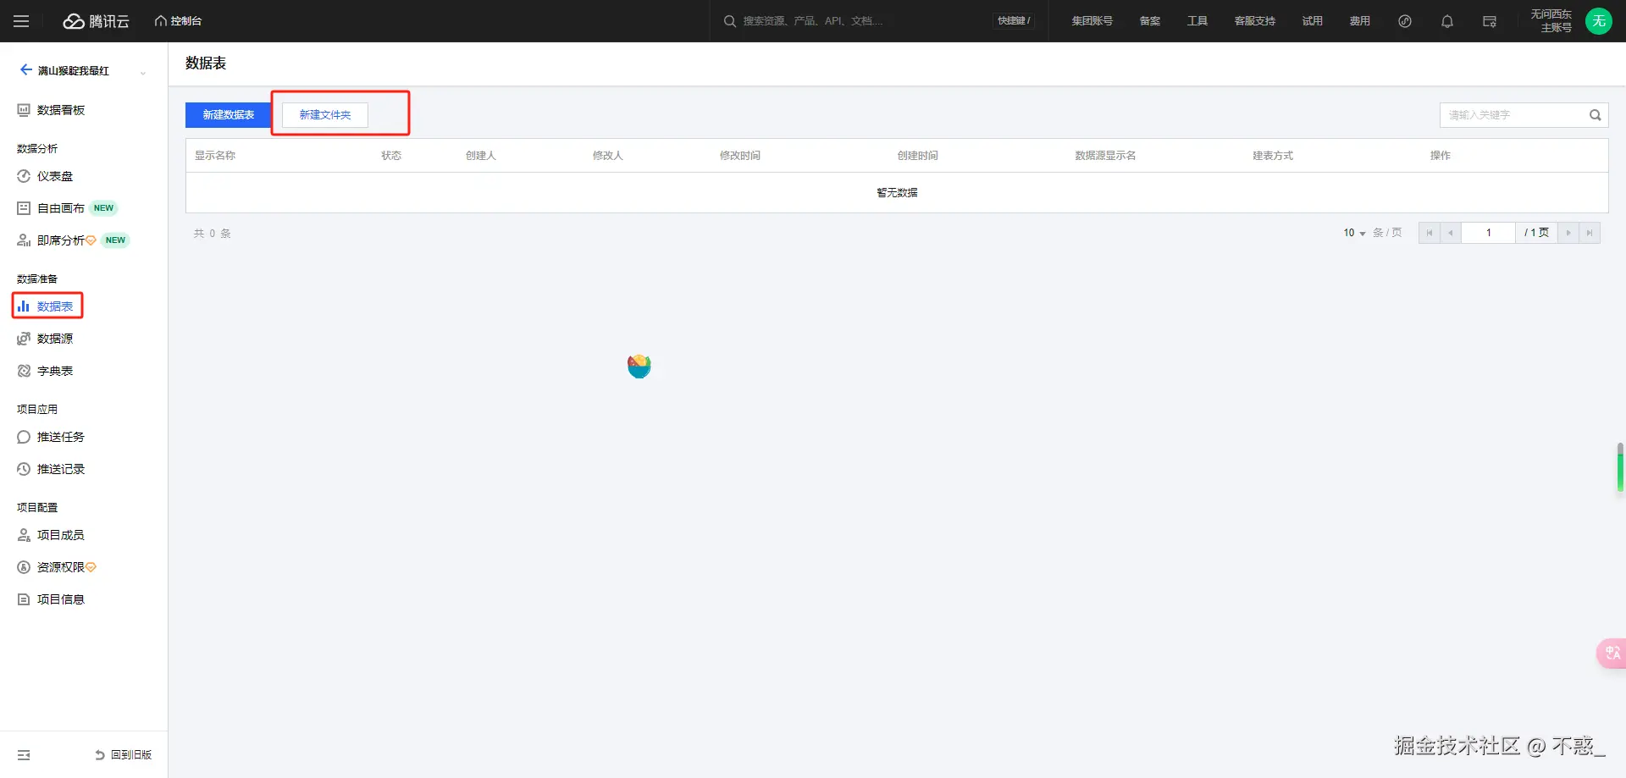Click the 修改时间 column header
The width and height of the screenshot is (1626, 778).
point(740,156)
